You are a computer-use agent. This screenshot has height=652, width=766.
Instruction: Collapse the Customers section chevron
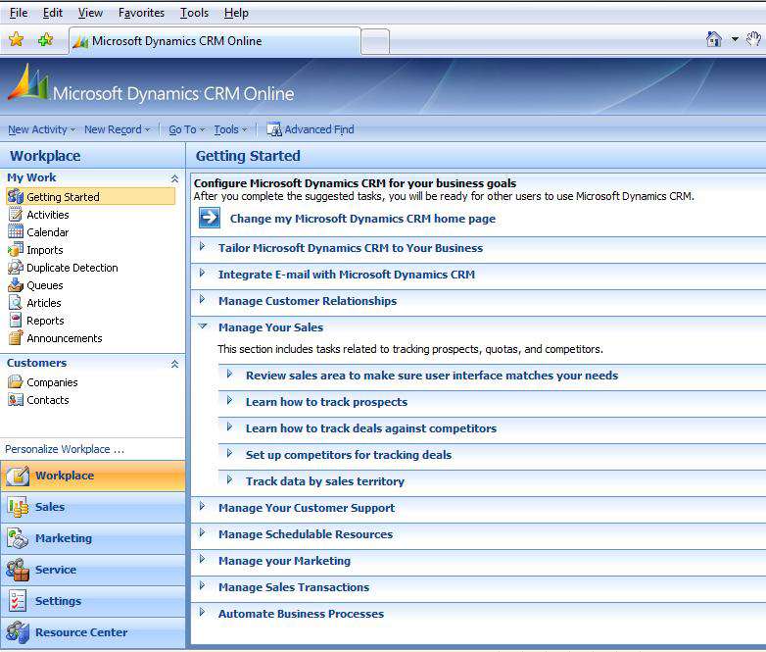(x=174, y=364)
